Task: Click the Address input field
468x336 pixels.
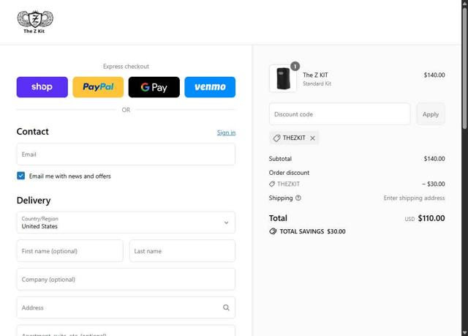Action: 126,307
